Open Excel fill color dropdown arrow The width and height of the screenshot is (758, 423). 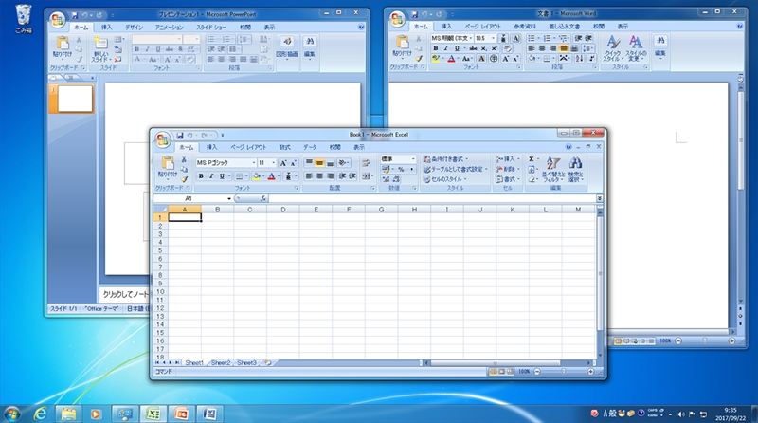tap(263, 176)
